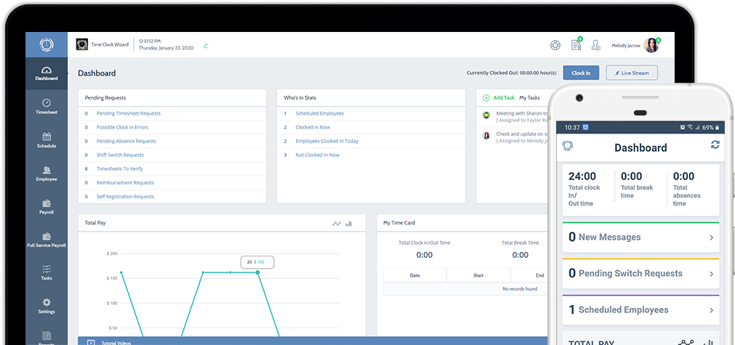Open Schedule in the sidebar

[x=47, y=140]
